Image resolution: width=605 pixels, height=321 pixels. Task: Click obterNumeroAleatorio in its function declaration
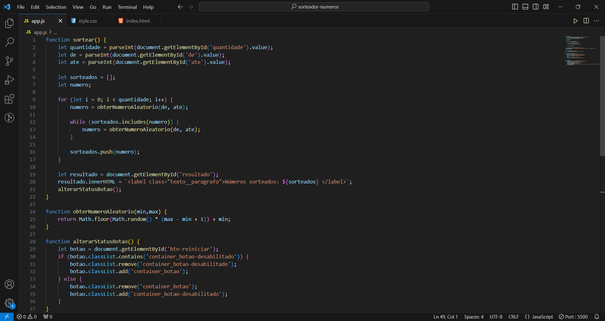pos(103,211)
